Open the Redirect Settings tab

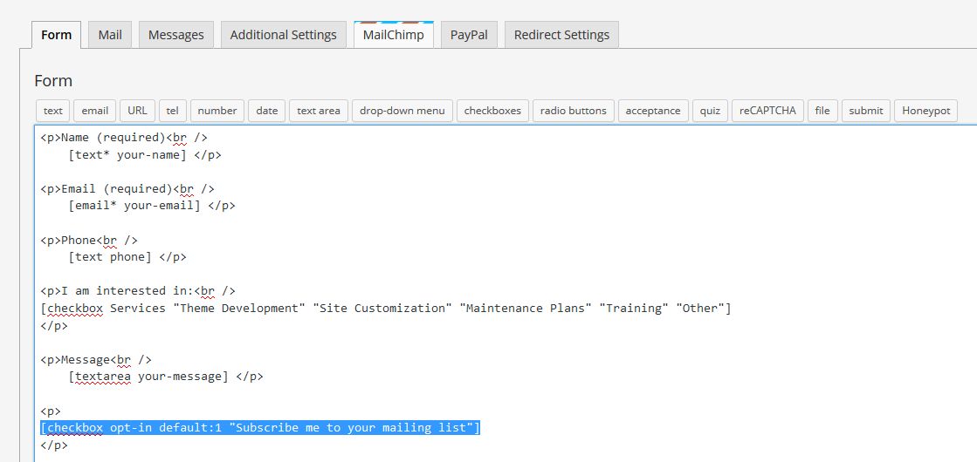[561, 35]
